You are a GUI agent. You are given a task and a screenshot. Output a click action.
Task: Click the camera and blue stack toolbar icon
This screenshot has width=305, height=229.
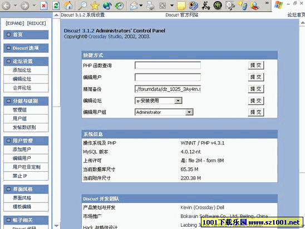tap(193, 6)
